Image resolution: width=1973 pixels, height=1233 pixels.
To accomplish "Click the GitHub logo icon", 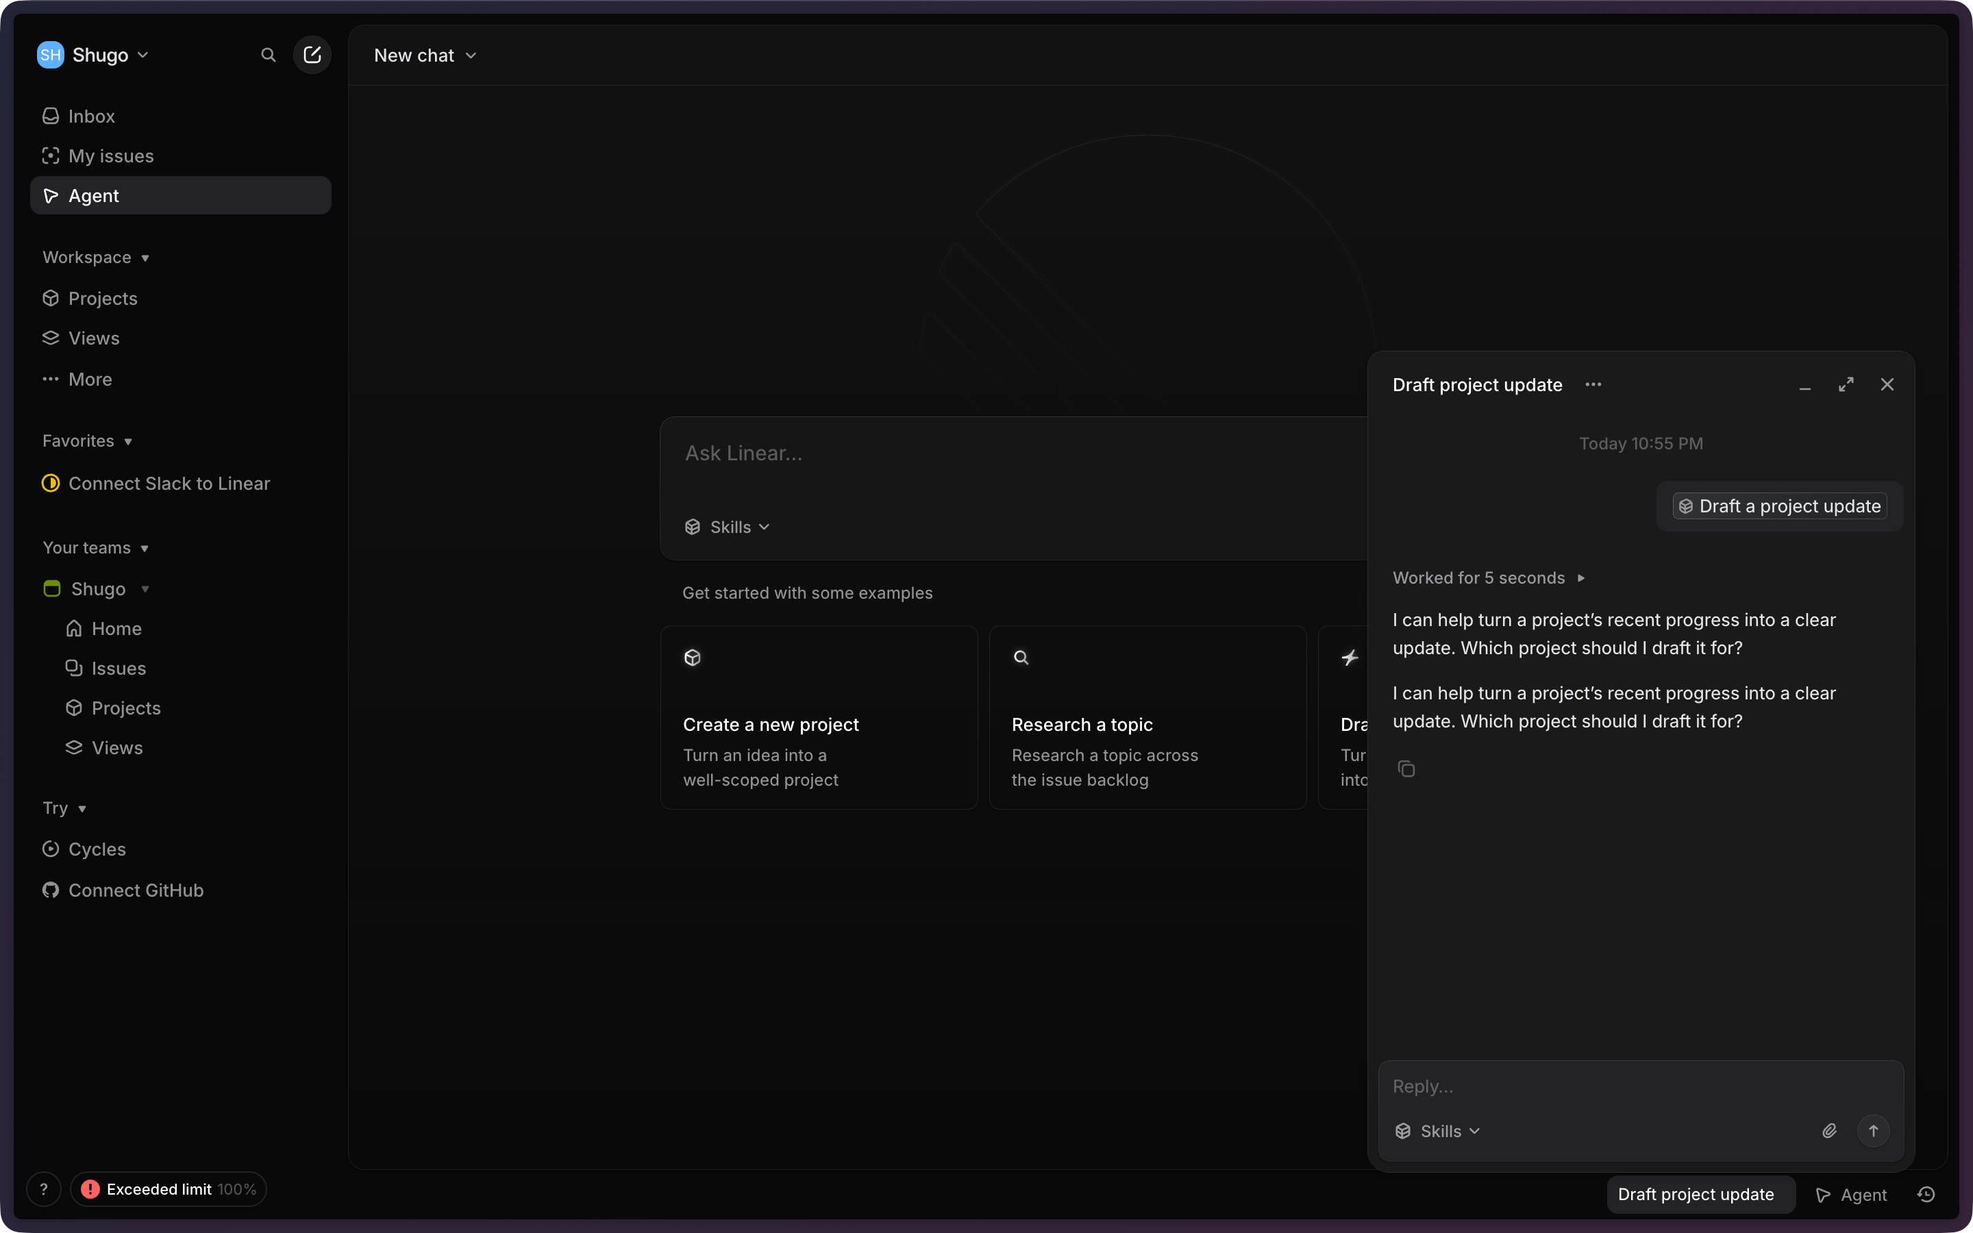I will pyautogui.click(x=51, y=891).
